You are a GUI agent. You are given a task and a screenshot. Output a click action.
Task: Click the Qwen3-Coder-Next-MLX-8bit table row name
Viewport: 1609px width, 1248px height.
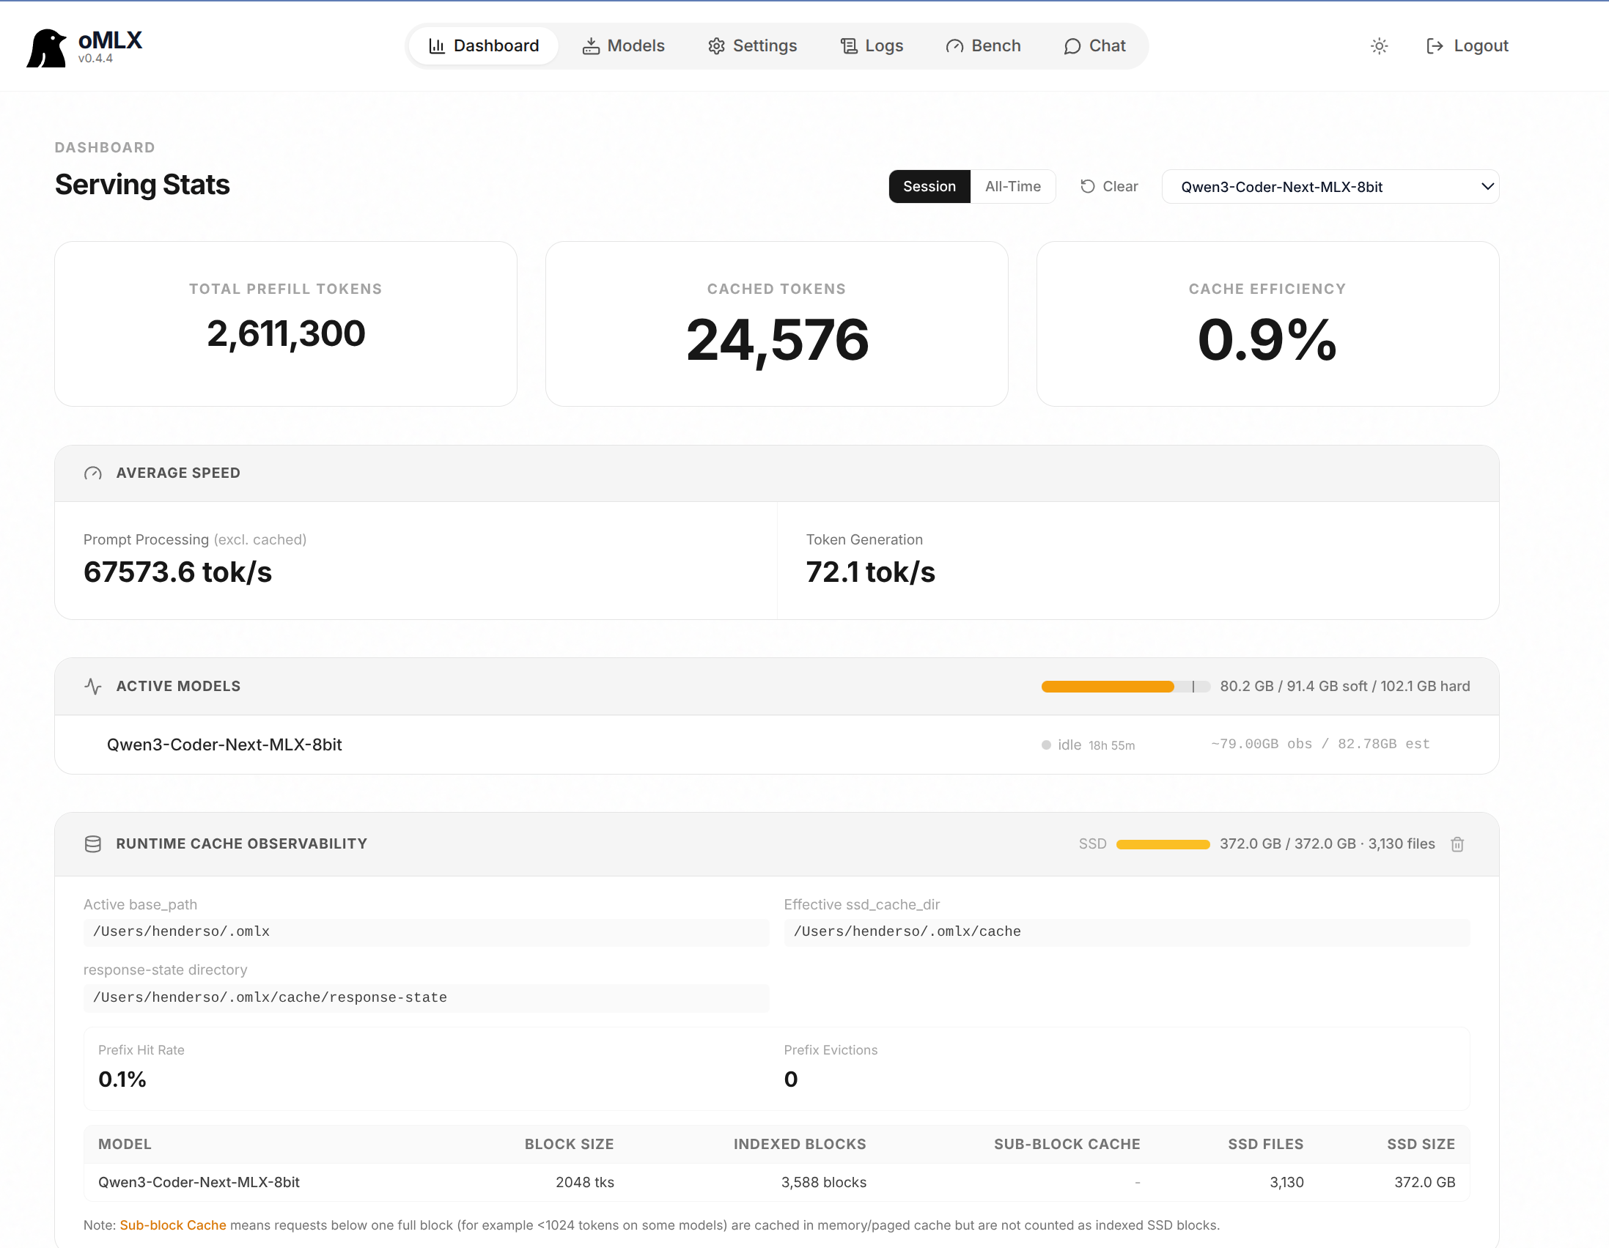click(199, 1183)
